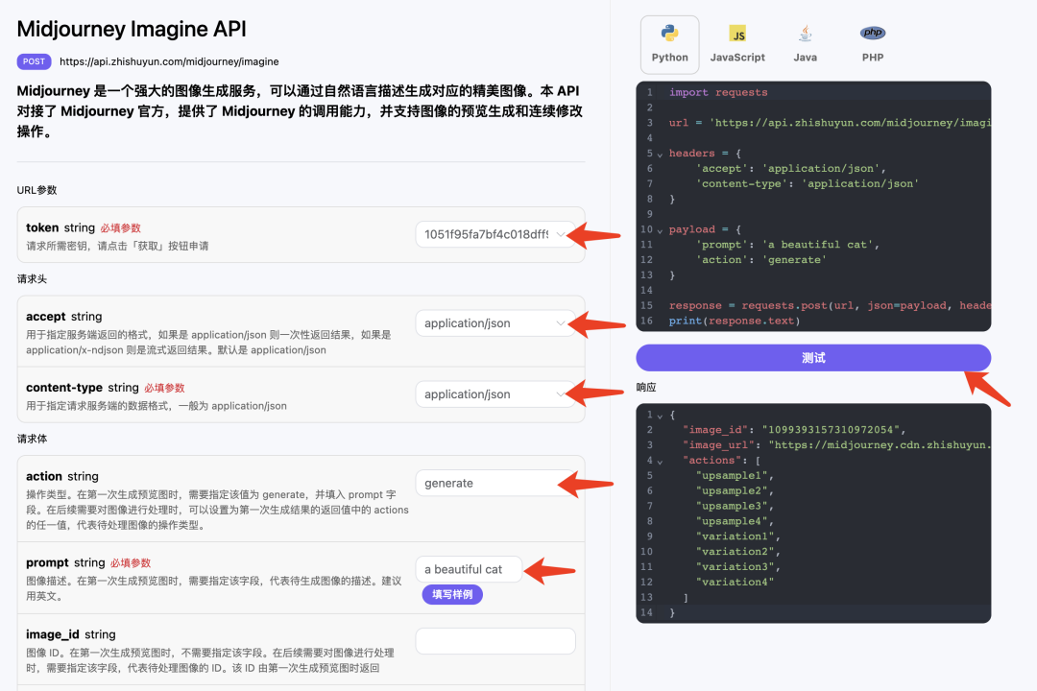
Task: Click the 填写样例 fill example button
Action: pos(452,594)
